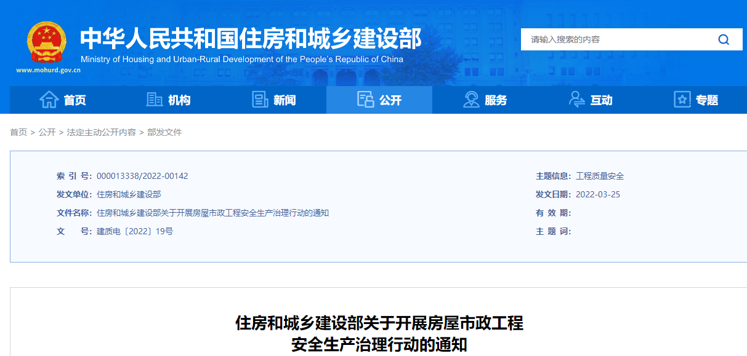
Task: Open the 专题 navigation tab
Action: click(x=696, y=100)
